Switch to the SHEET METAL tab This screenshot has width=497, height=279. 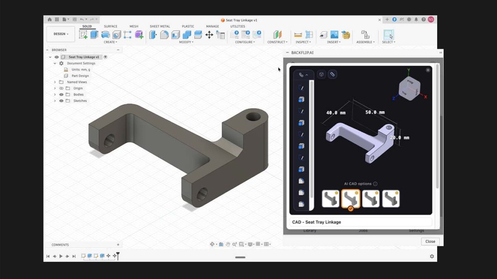click(160, 26)
